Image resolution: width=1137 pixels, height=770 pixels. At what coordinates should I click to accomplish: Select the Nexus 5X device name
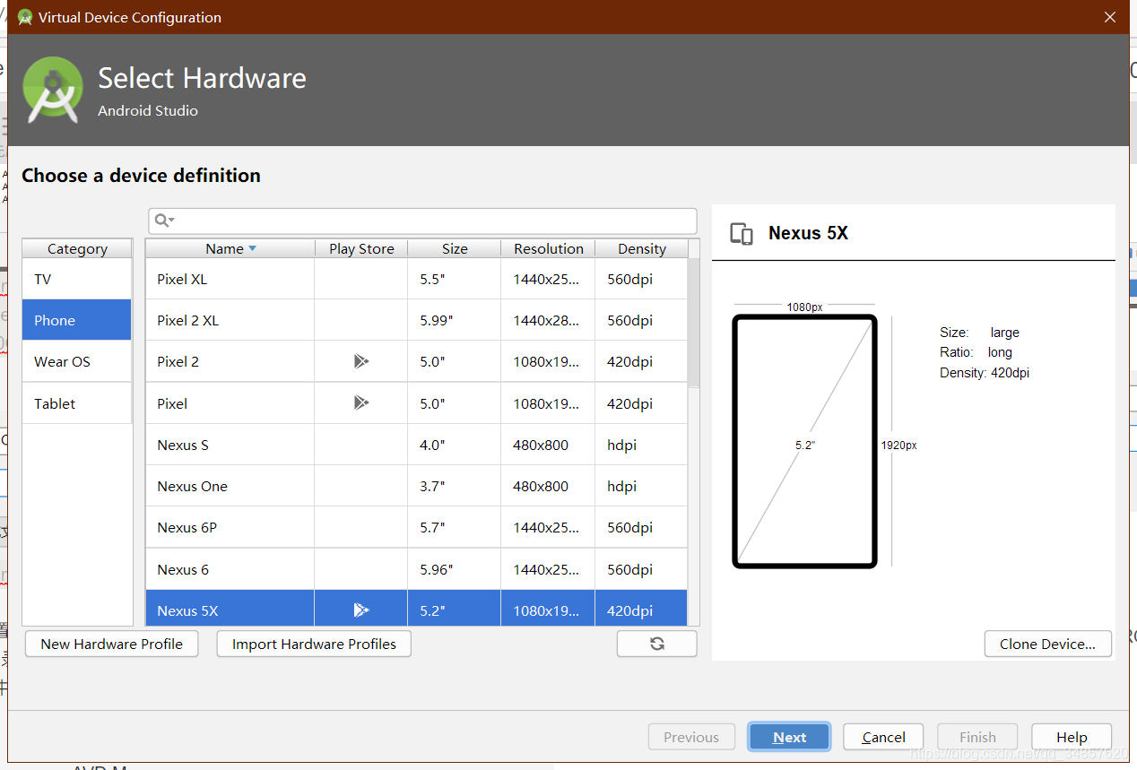click(187, 610)
